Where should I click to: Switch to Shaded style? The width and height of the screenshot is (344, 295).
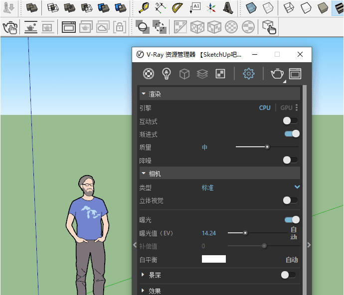pyautogui.click(x=323, y=8)
